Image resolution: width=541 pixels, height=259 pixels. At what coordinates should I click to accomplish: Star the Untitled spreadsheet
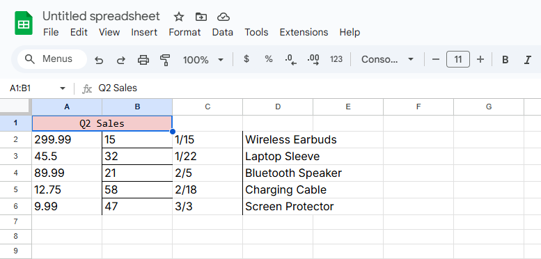pyautogui.click(x=179, y=17)
